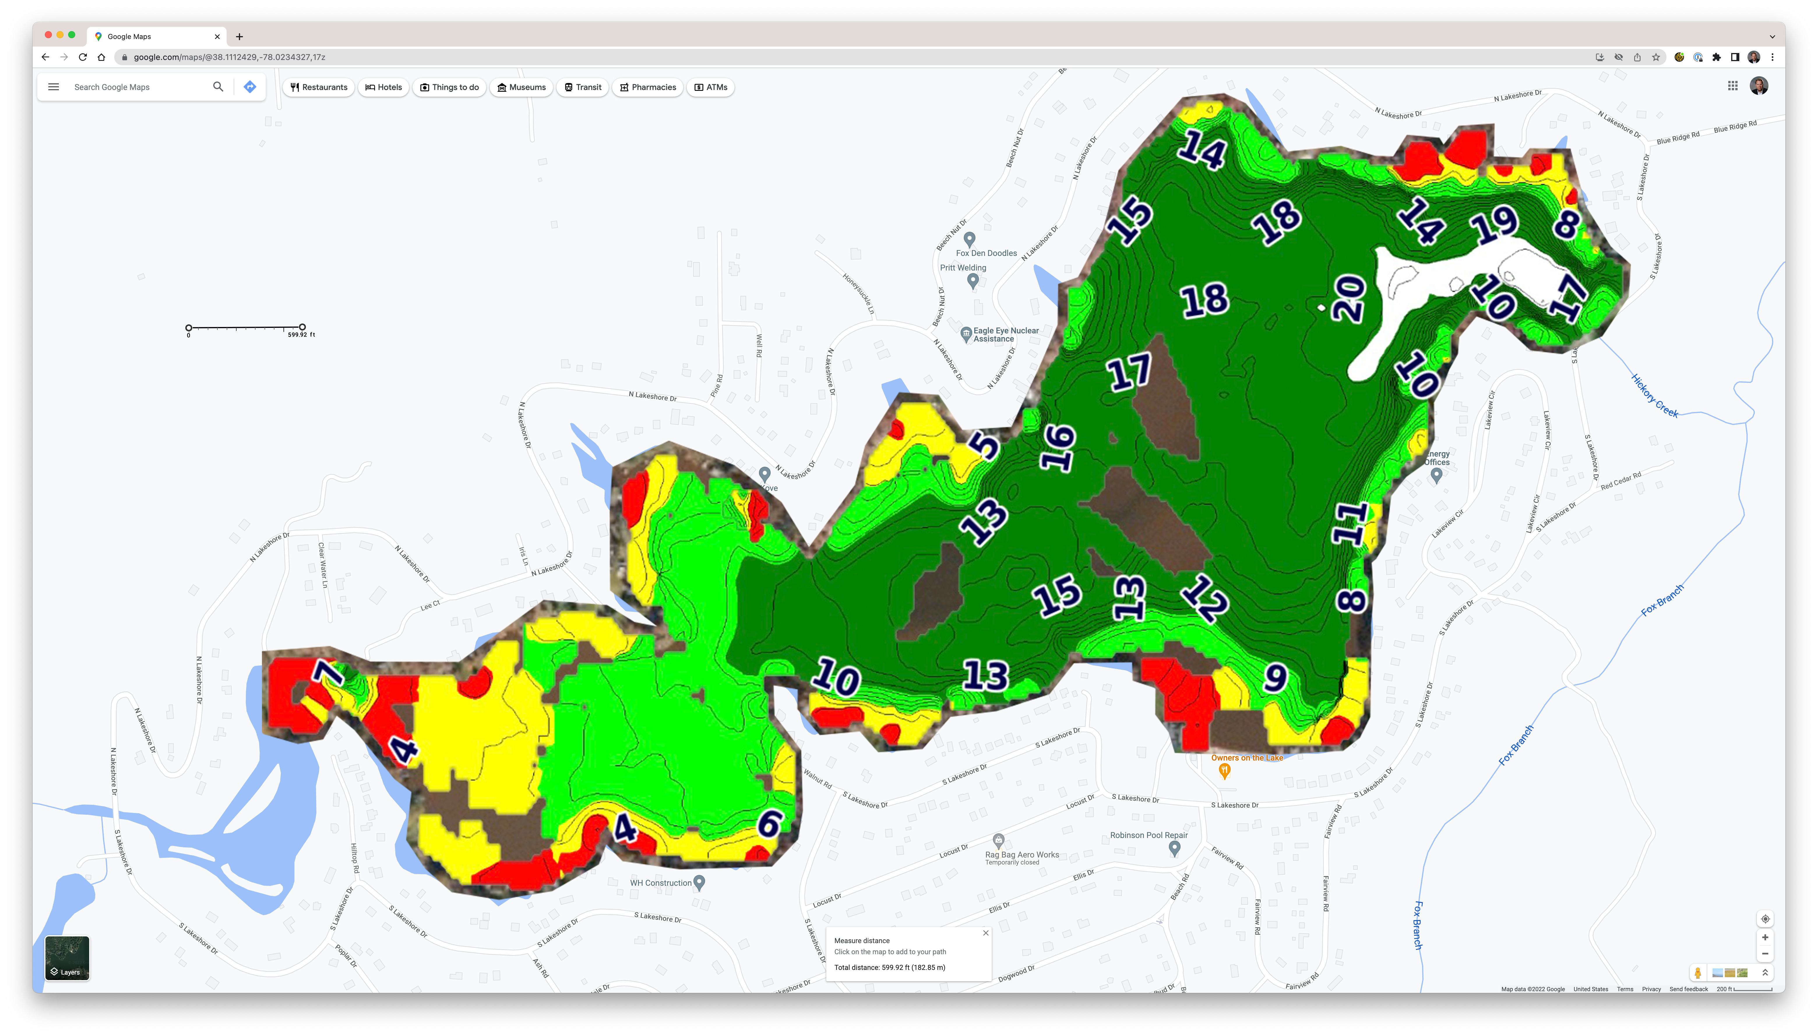The height and width of the screenshot is (1036, 1818).
Task: Reload the Google Maps page
Action: [82, 57]
